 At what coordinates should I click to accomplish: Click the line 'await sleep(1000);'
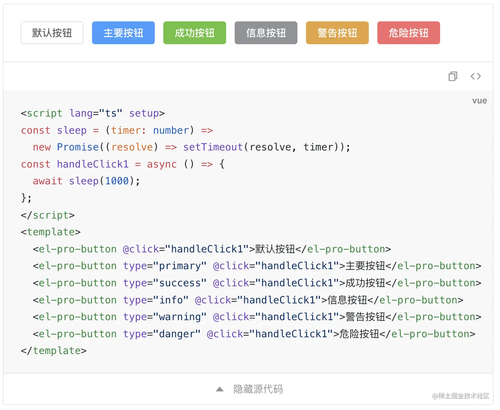tap(86, 181)
